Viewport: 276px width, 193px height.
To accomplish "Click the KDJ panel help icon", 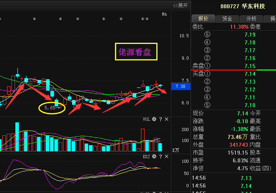I will [160, 157].
